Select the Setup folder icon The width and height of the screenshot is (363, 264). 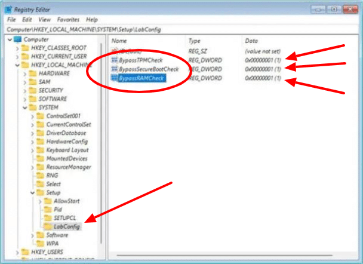tap(40, 193)
